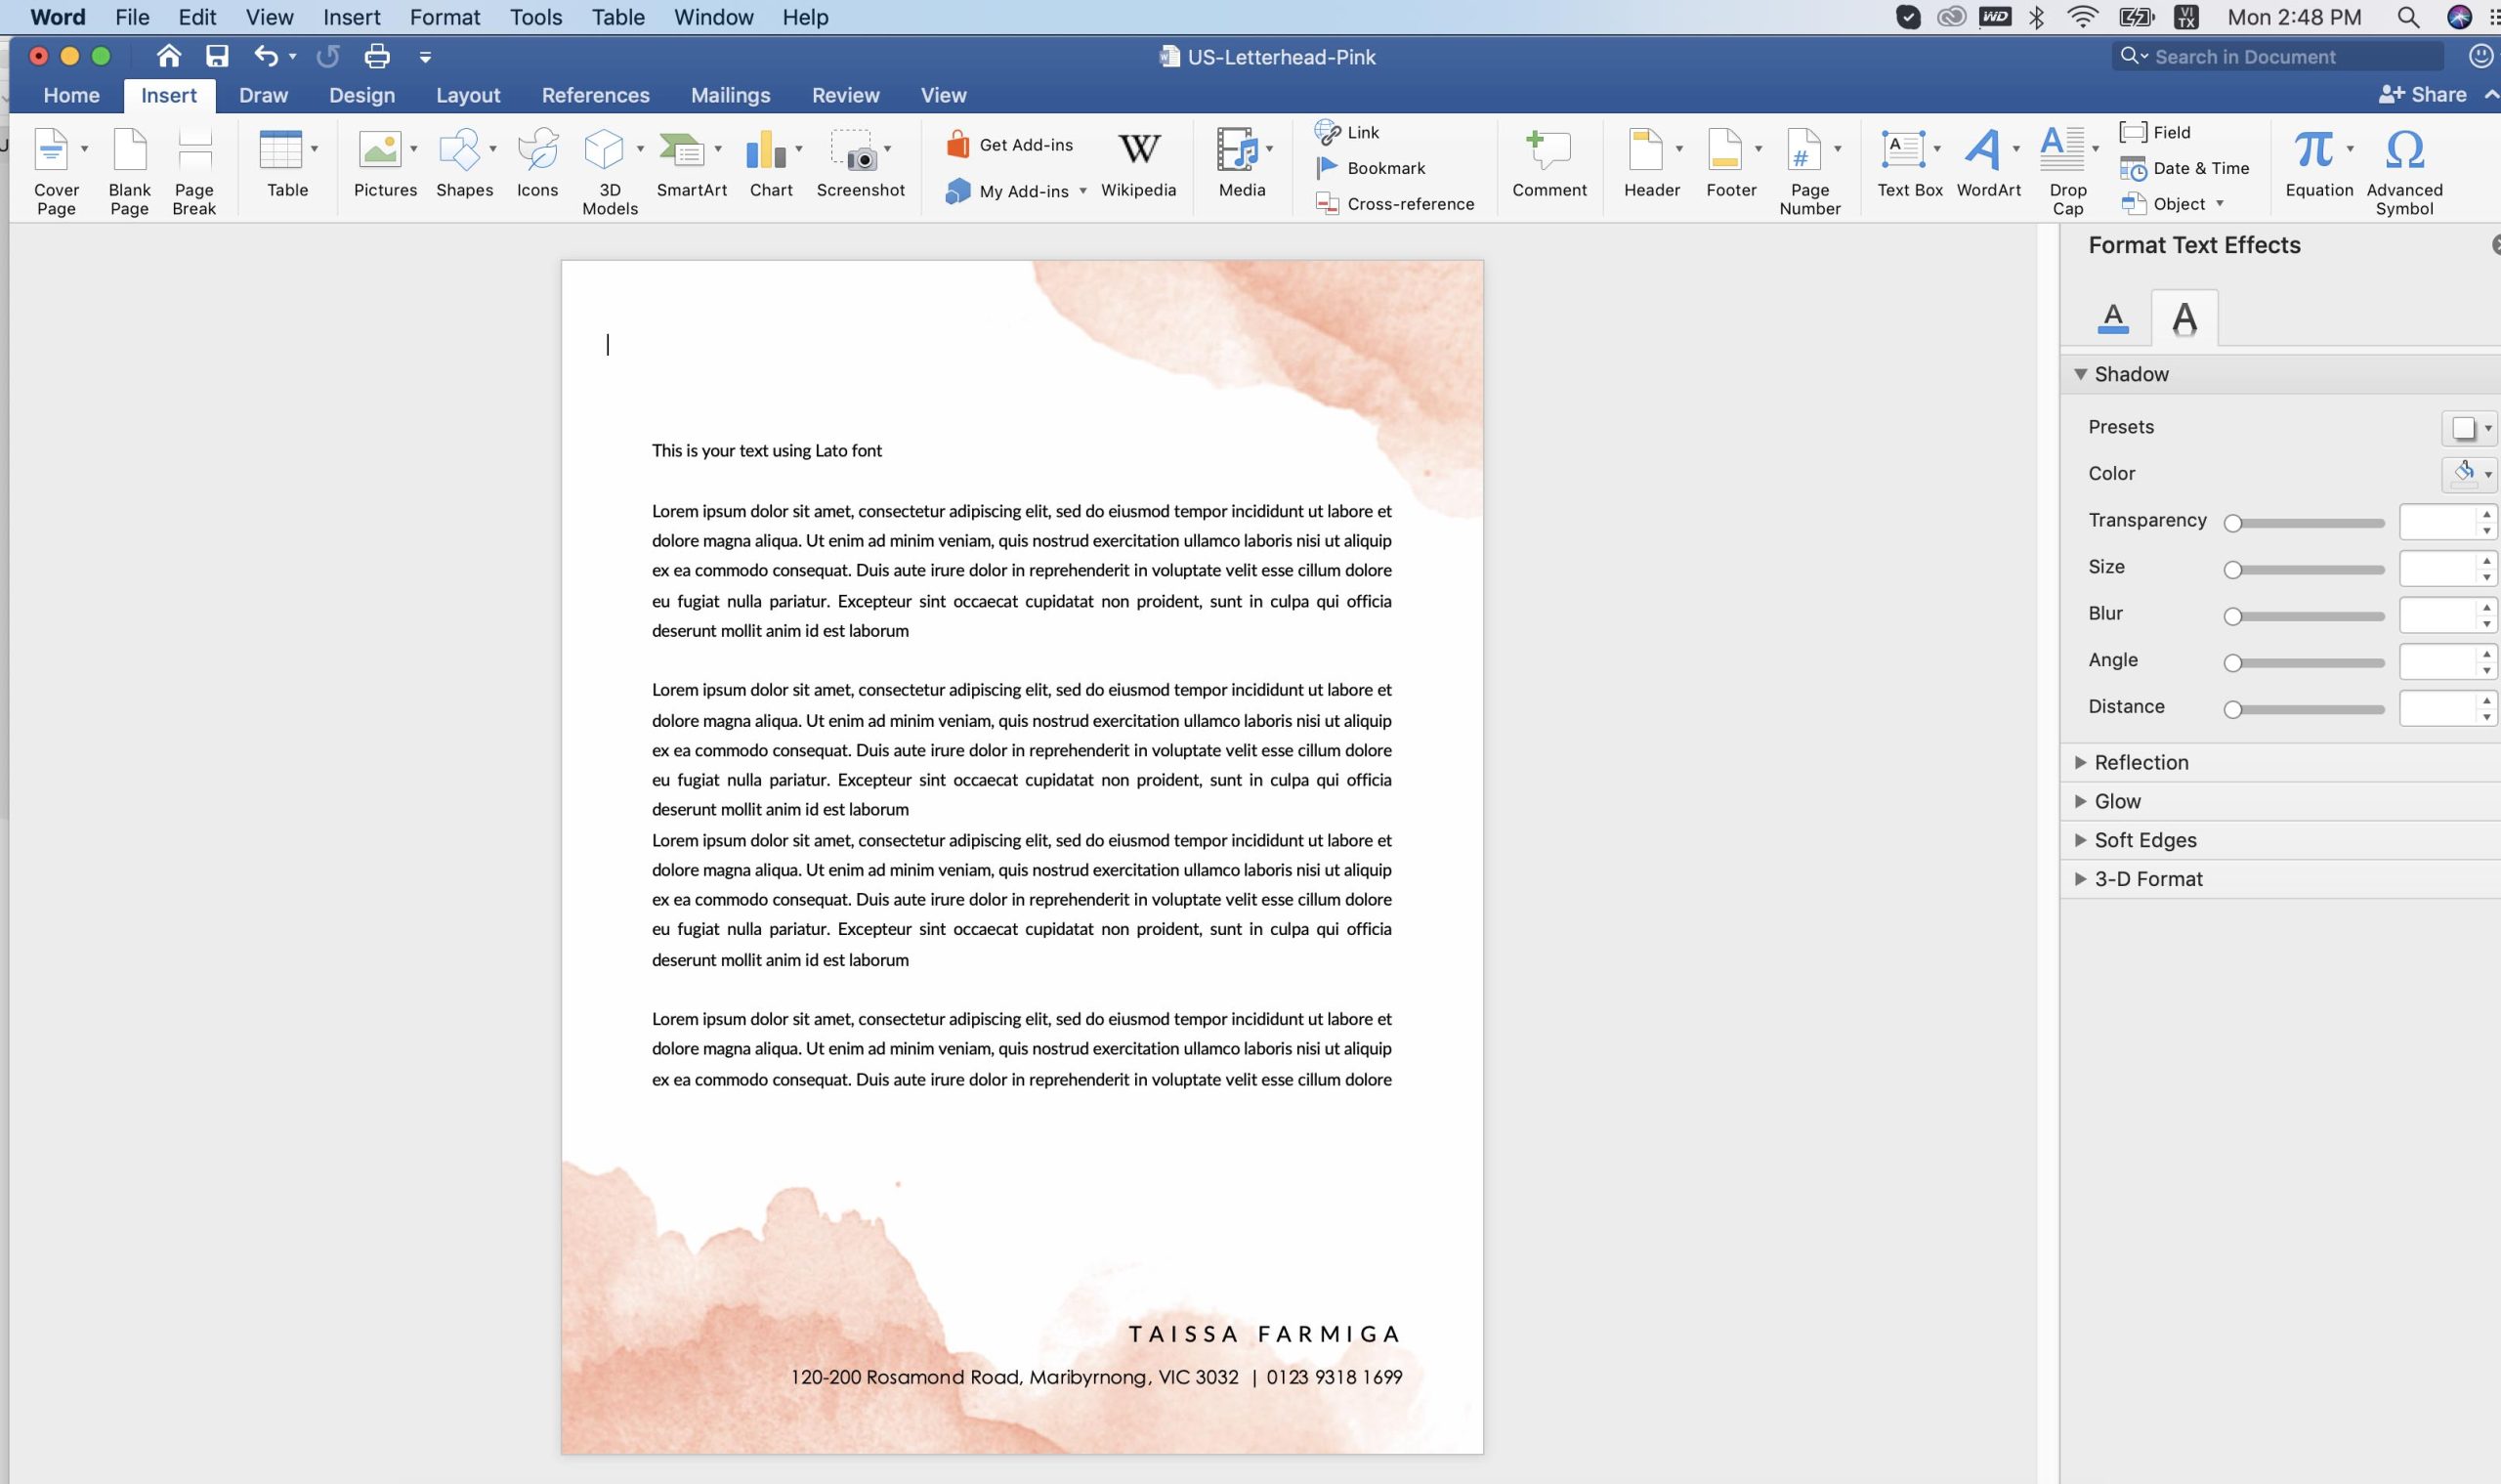Image resolution: width=2501 pixels, height=1484 pixels.
Task: Adjust the Distance slider
Action: point(2308,709)
